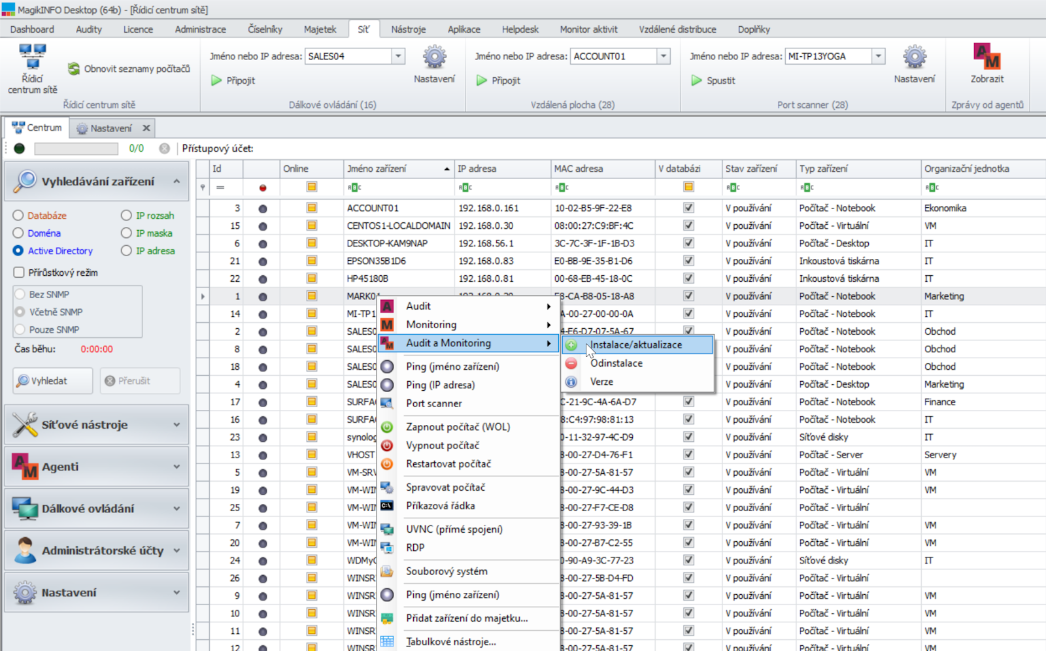Open Nastavení gear for Dálkové ovládání
The height and width of the screenshot is (651, 1046).
[x=435, y=65]
